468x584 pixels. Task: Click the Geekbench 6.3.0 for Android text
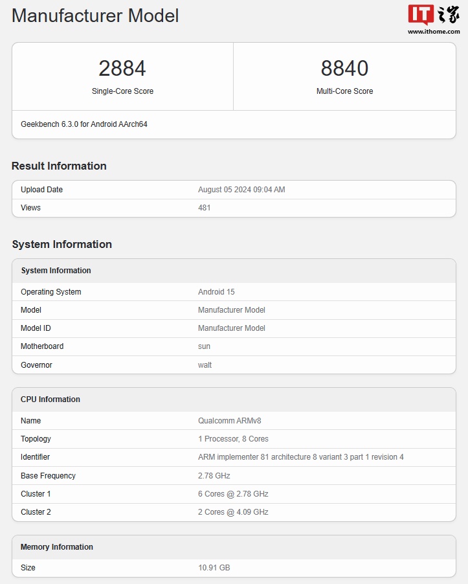84,124
